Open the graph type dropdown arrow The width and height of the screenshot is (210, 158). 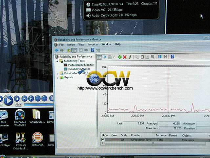[114, 57]
